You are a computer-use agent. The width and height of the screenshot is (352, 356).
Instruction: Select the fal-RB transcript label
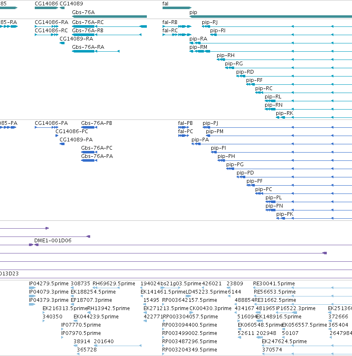[170, 22]
